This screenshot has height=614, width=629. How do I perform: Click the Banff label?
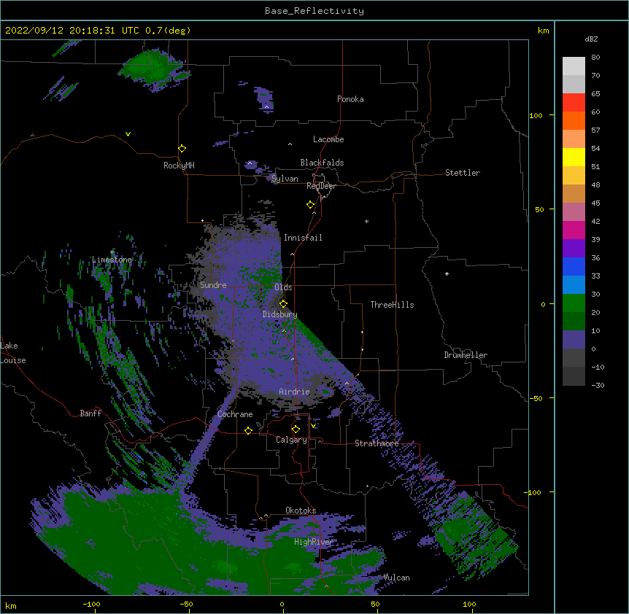(90, 413)
